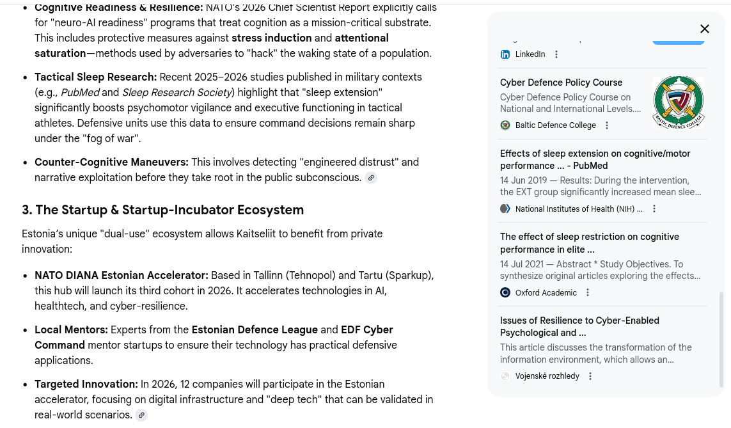Click the LinkedIn favicon in sources
Screen dimensions: 731x428
(x=505, y=54)
